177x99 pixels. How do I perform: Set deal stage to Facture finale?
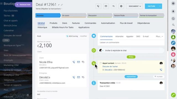(126, 15)
